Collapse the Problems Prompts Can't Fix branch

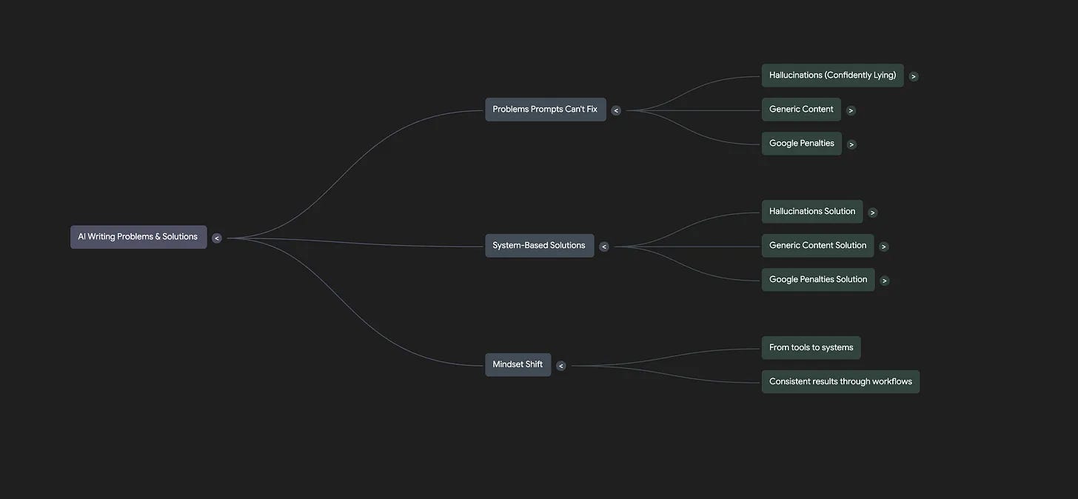coord(616,109)
